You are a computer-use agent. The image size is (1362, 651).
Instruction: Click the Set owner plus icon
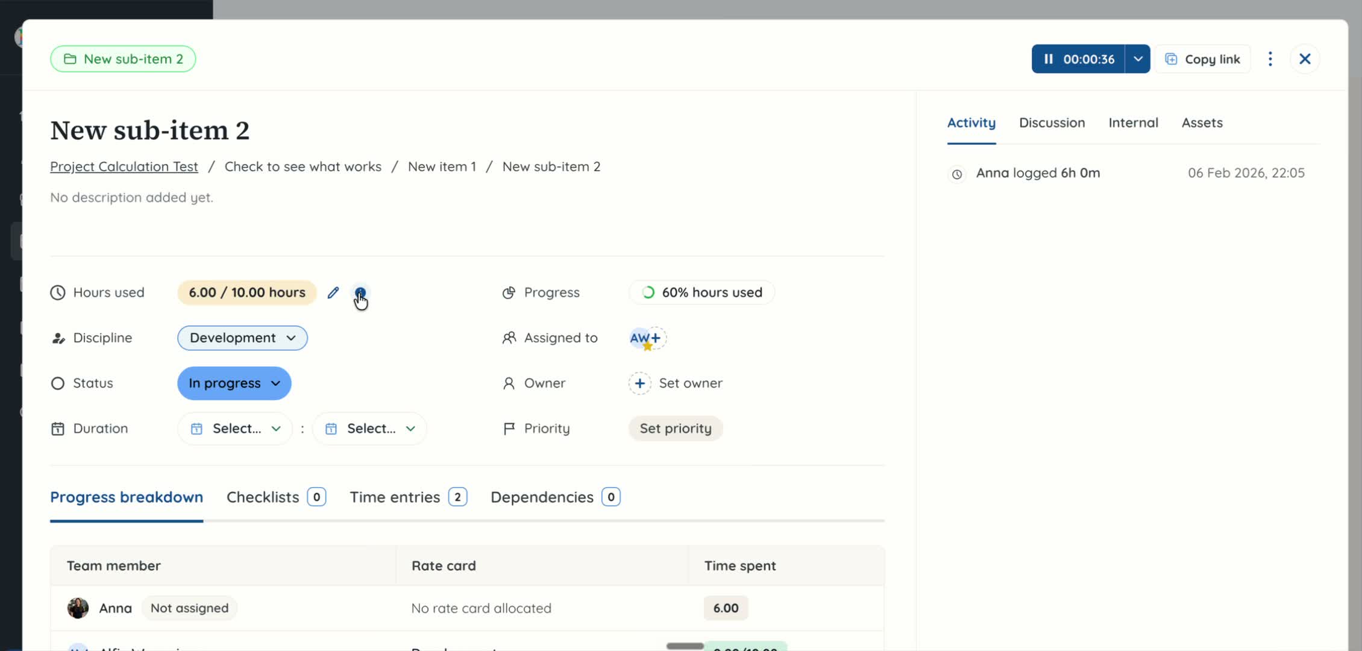click(640, 383)
